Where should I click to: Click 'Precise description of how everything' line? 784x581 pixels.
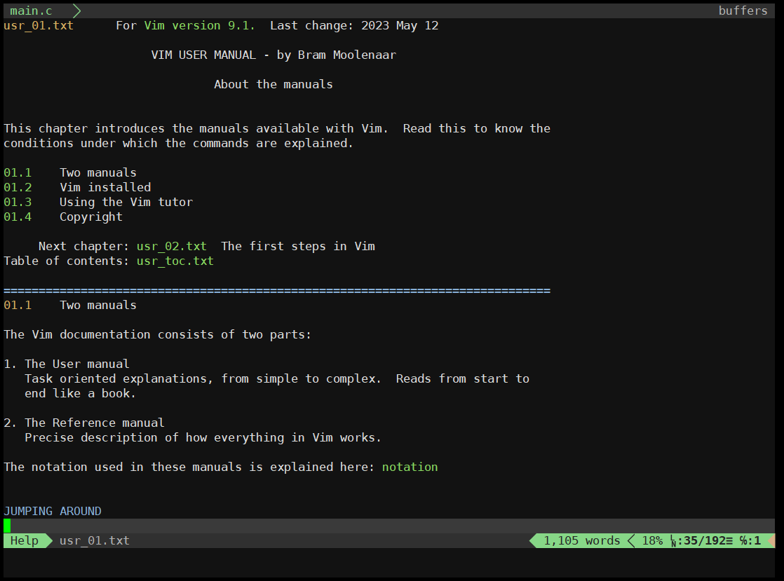click(203, 437)
